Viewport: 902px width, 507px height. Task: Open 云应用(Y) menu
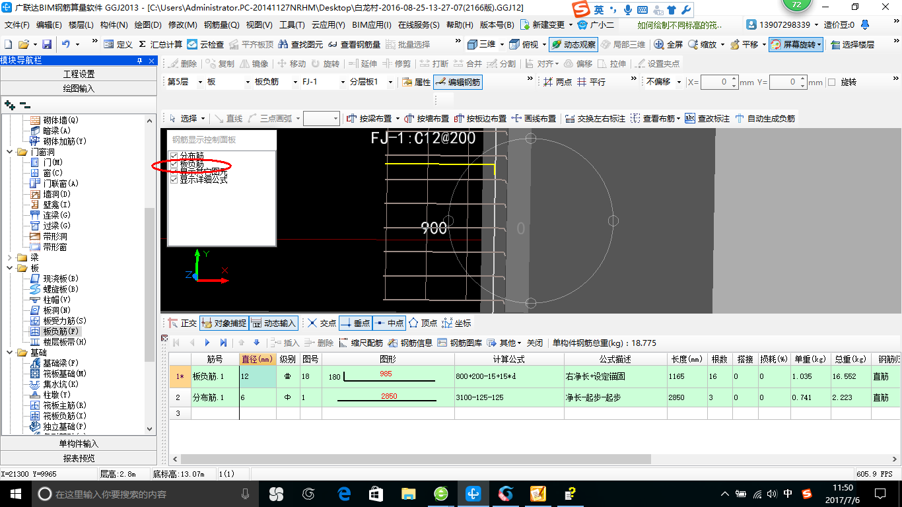[x=328, y=25]
